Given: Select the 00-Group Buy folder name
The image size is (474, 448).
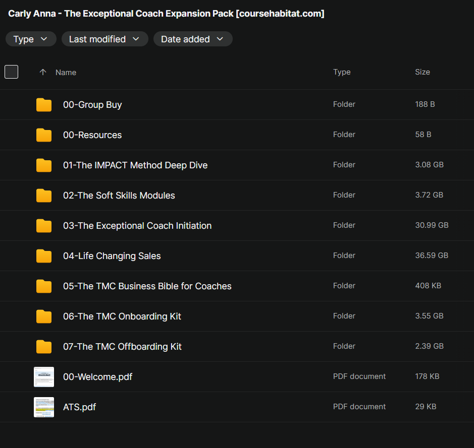Looking at the screenshot, I should point(92,105).
